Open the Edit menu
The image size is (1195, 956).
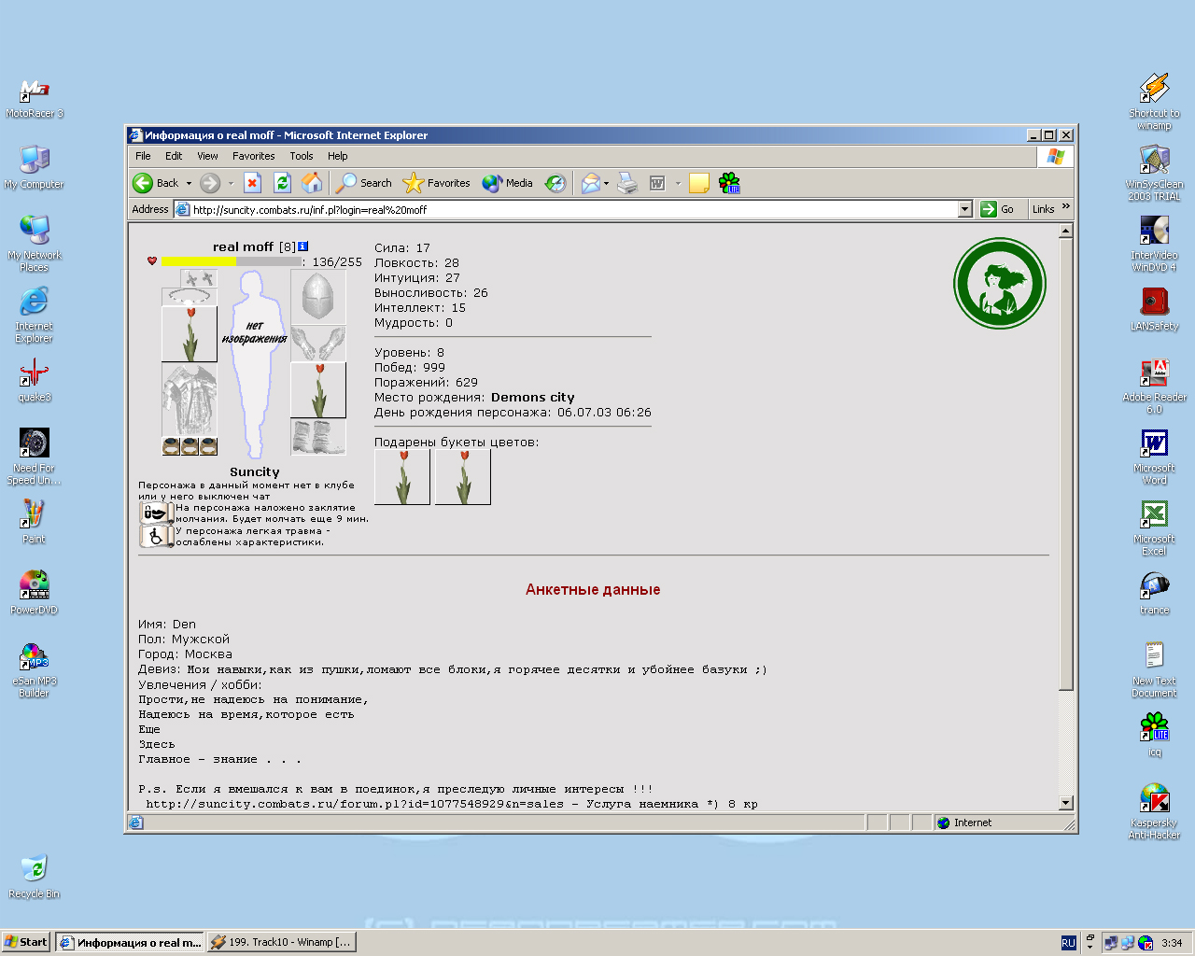174,156
